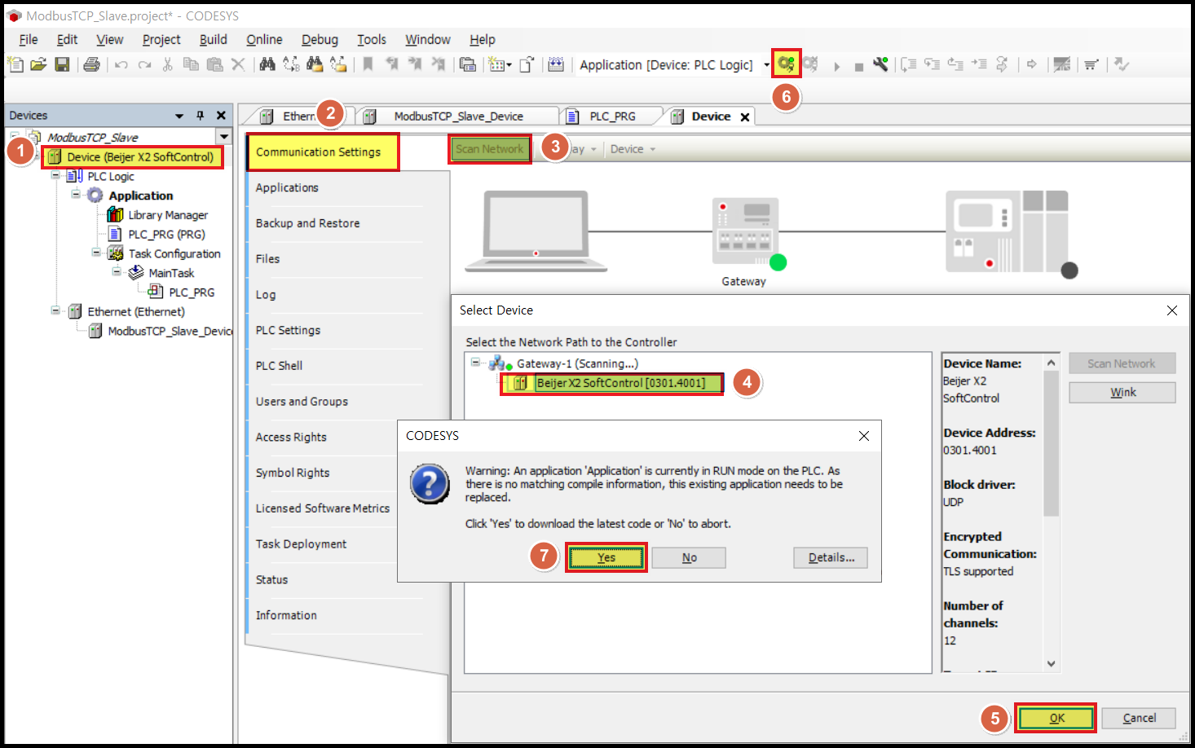Viewport: 1195px width, 748px height.
Task: Click the Details... button
Action: [x=831, y=557]
